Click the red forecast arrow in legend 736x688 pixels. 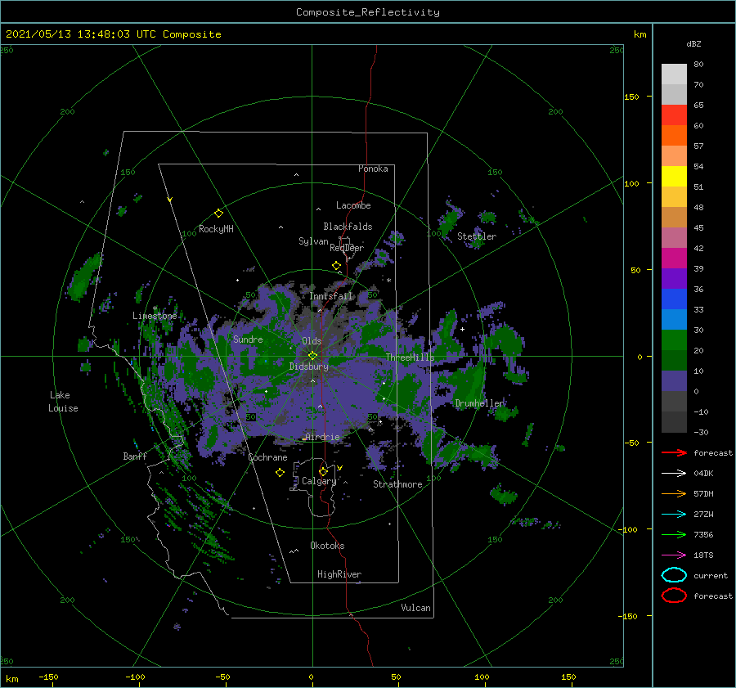[674, 452]
